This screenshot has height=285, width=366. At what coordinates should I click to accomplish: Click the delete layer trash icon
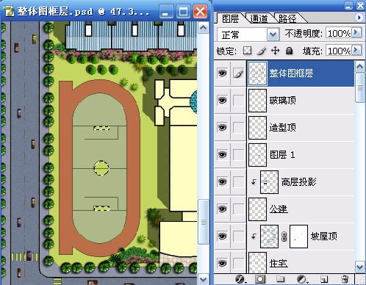345,279
